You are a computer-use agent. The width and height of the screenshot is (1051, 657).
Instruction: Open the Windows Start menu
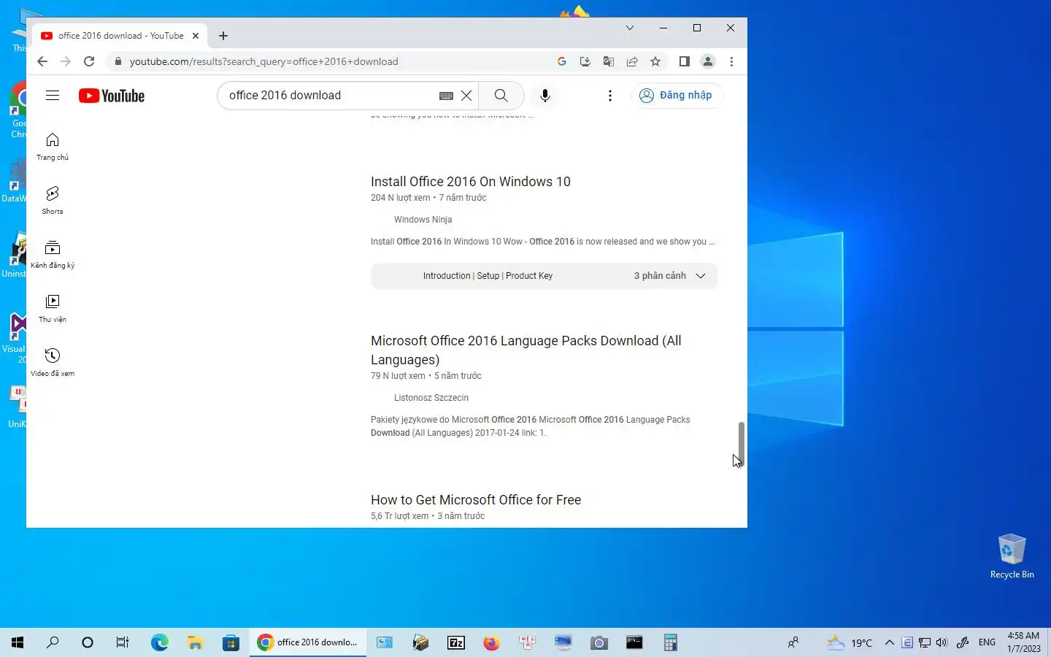pyautogui.click(x=18, y=642)
